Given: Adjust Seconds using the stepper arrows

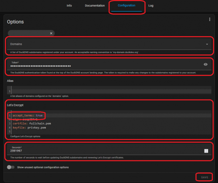Looking at the screenshot, I should point(206,151).
